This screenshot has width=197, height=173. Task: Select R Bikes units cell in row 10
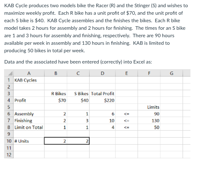56,141
